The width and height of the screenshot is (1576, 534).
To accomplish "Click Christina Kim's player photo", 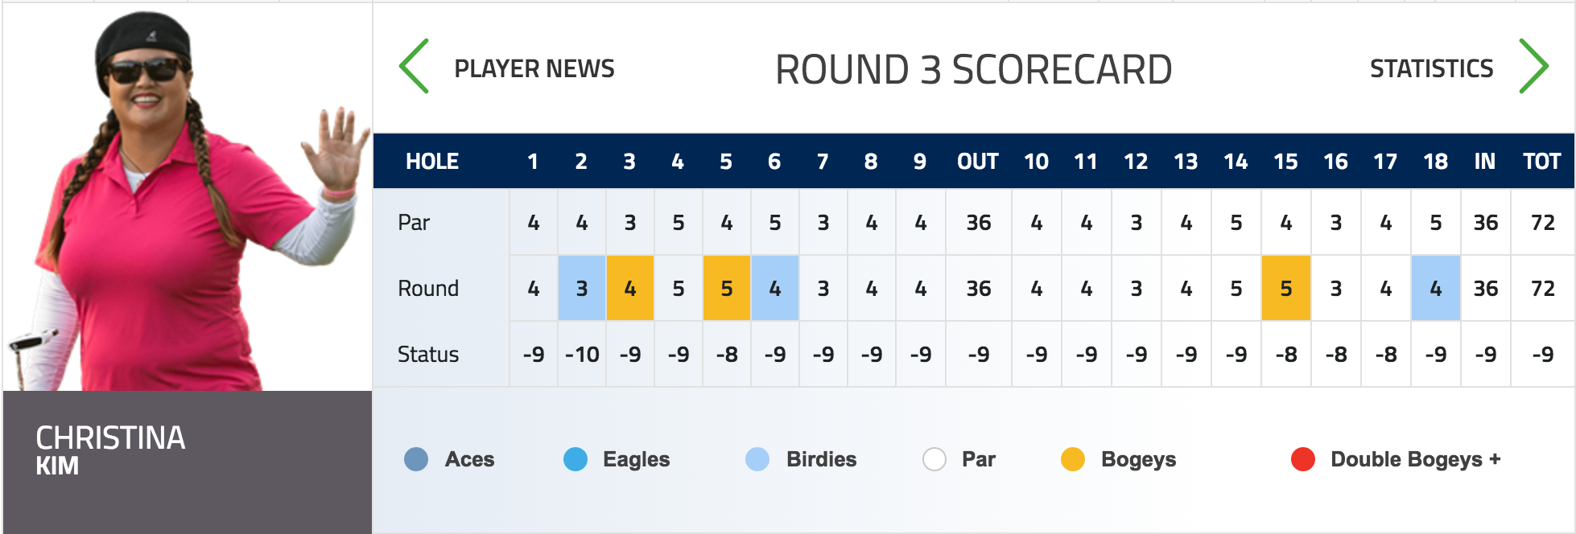I will pos(188,197).
